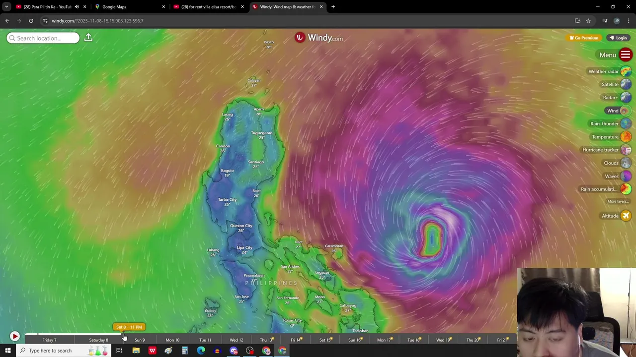Screen dimensions: 636x357
Task: Click the share/upload icon beside search
Action: 88,38
